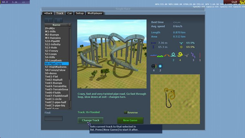Click the track width icon beside 7.36 m
Image resolution: width=245 pixels, height=138 pixels.
[153, 43]
